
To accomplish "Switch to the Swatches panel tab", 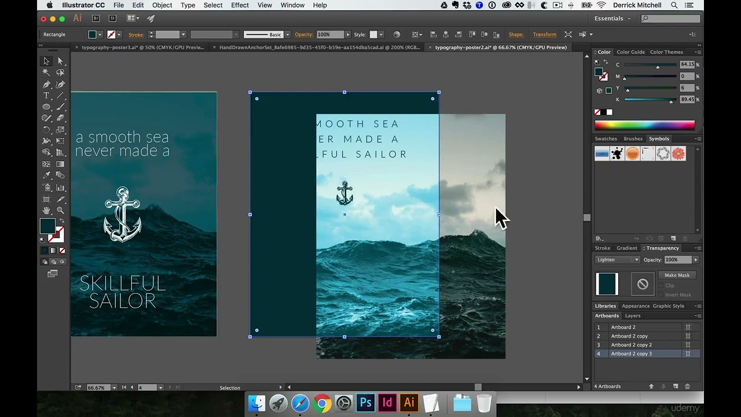I will [x=606, y=139].
